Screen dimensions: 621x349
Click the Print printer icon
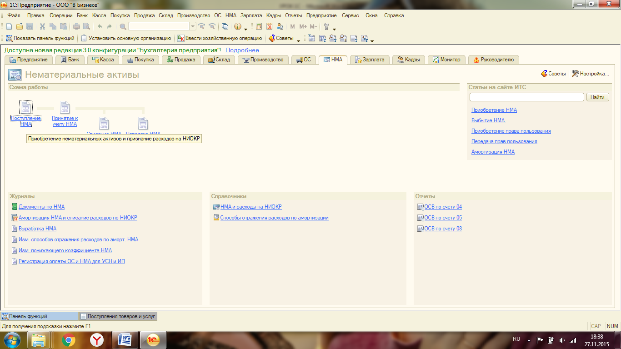[77, 26]
